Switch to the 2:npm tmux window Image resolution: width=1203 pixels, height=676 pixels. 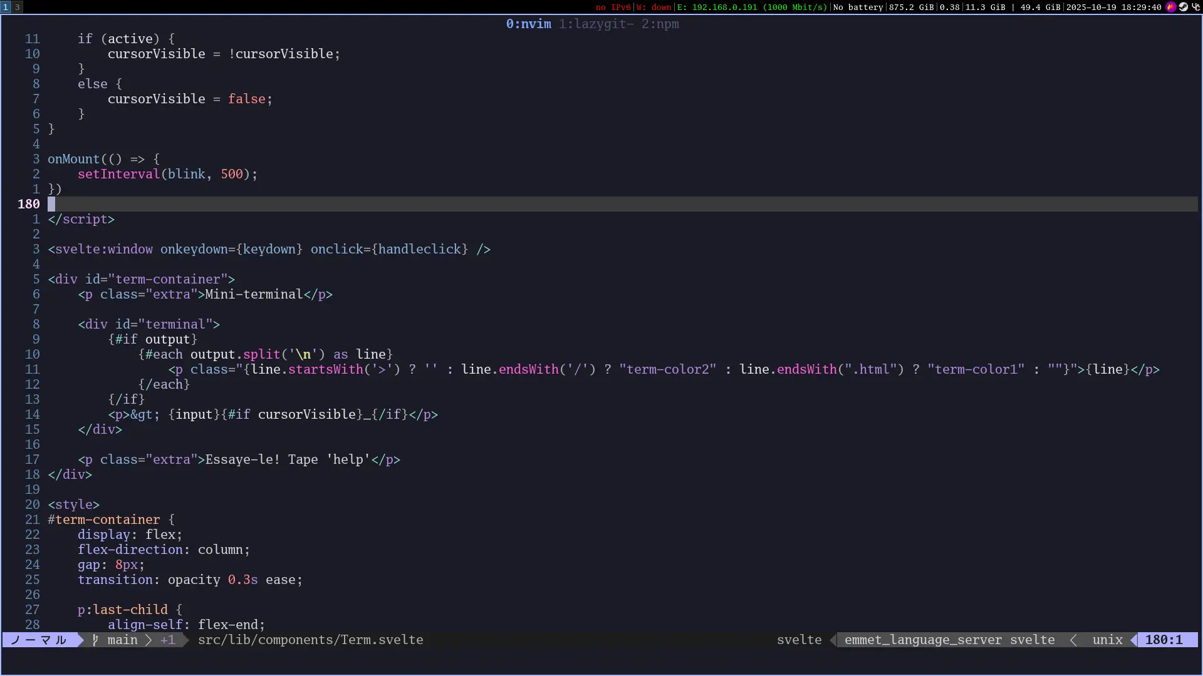point(660,24)
